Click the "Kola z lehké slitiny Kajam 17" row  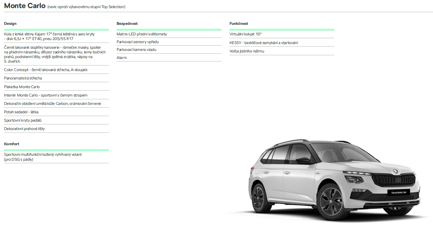pos(56,36)
